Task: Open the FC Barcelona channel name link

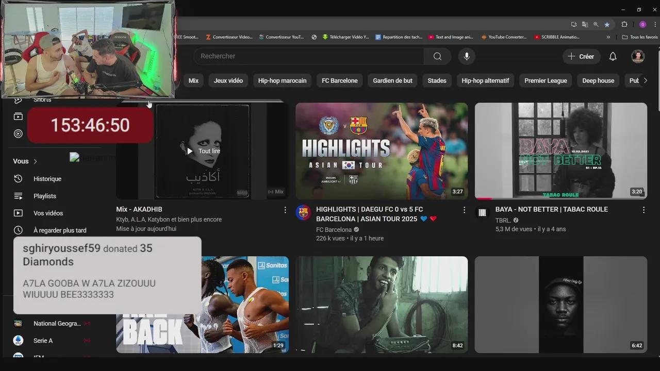Action: point(334,230)
